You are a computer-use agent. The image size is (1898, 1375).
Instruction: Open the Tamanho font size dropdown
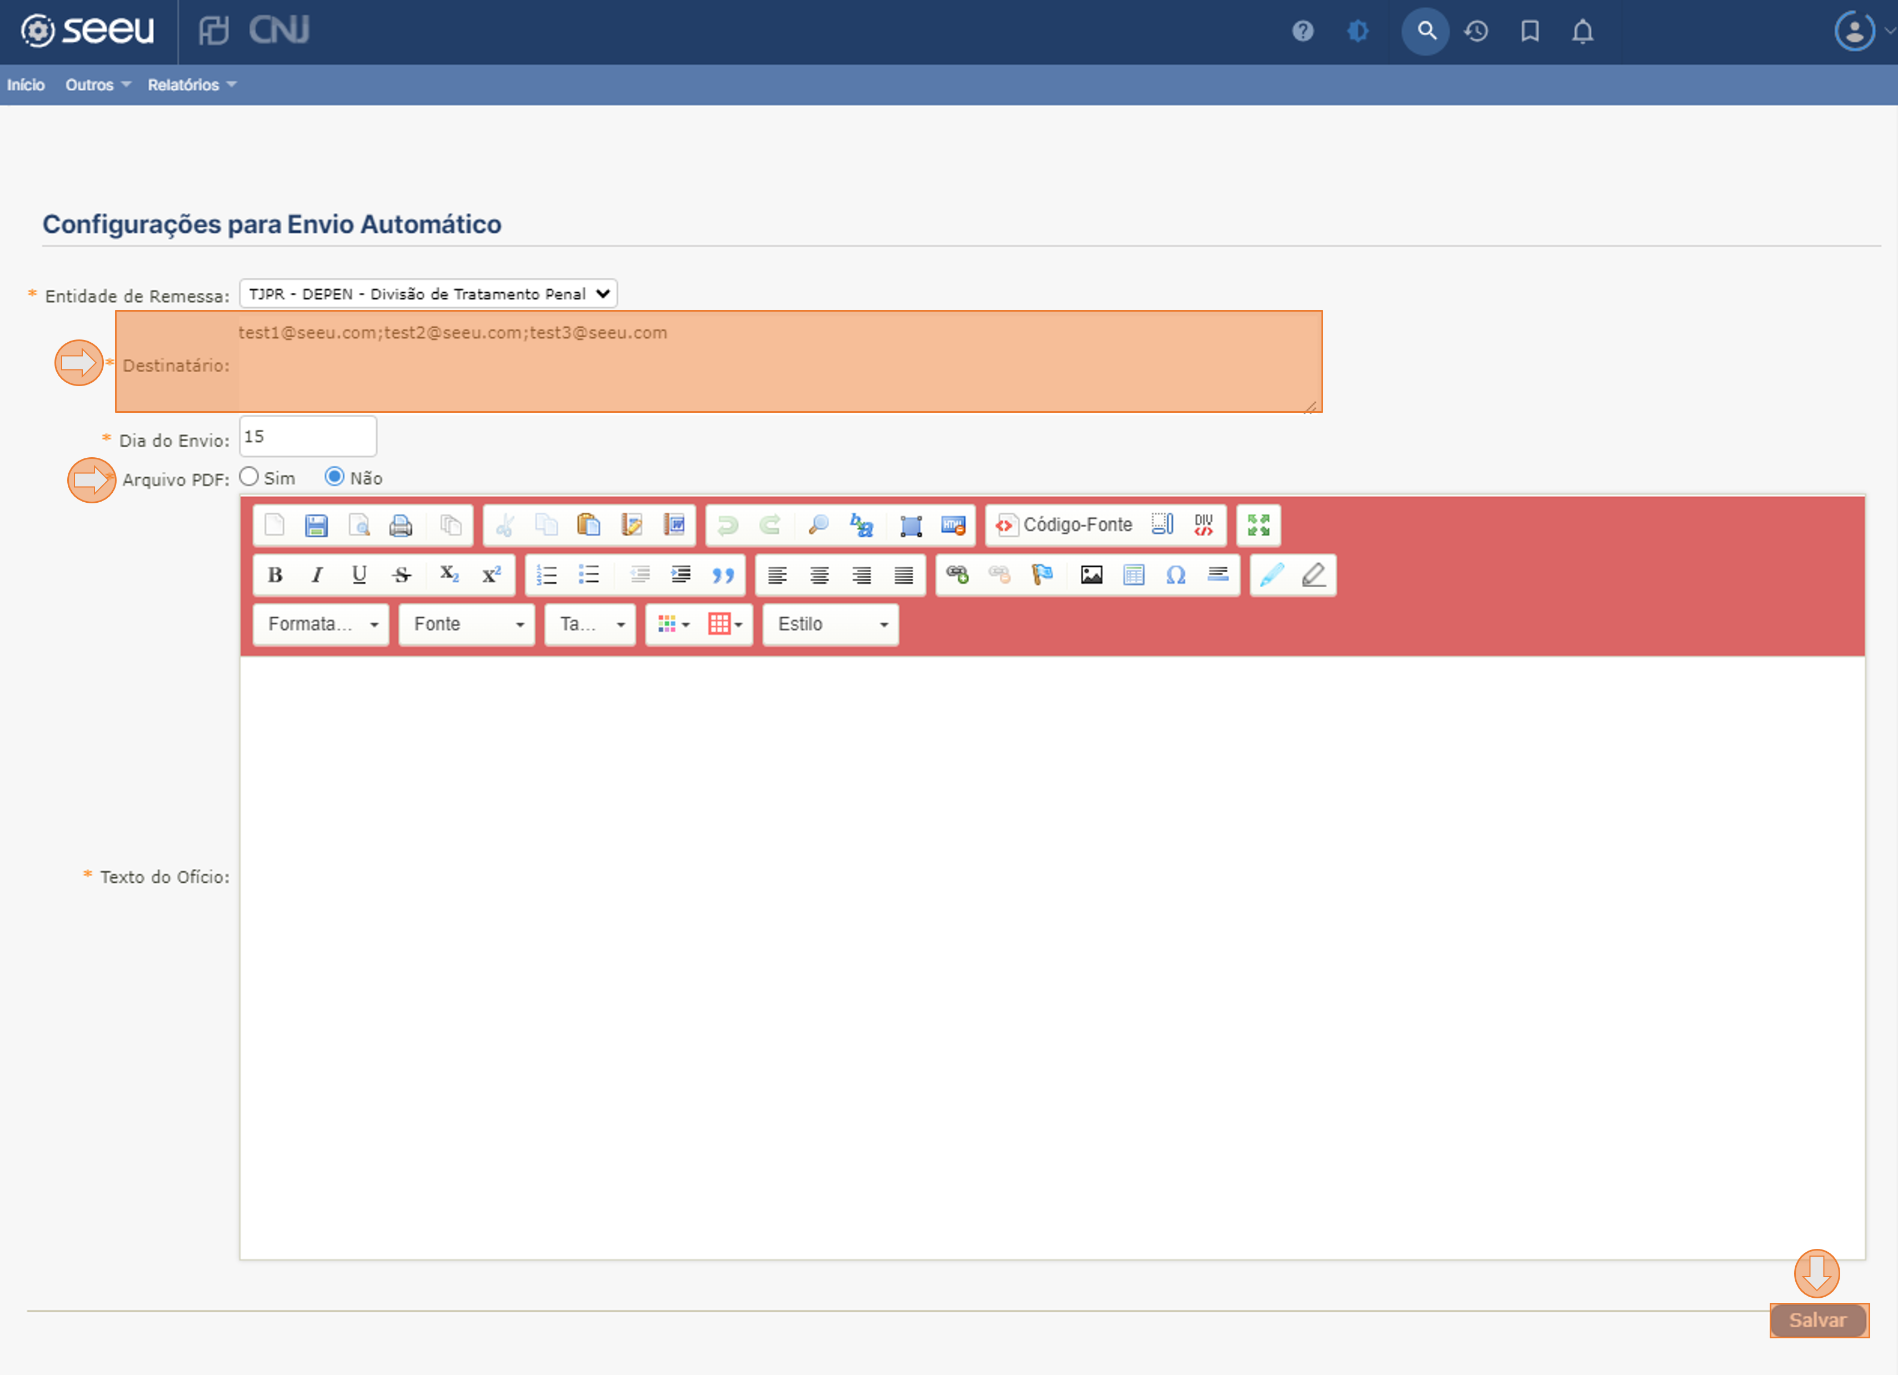590,624
